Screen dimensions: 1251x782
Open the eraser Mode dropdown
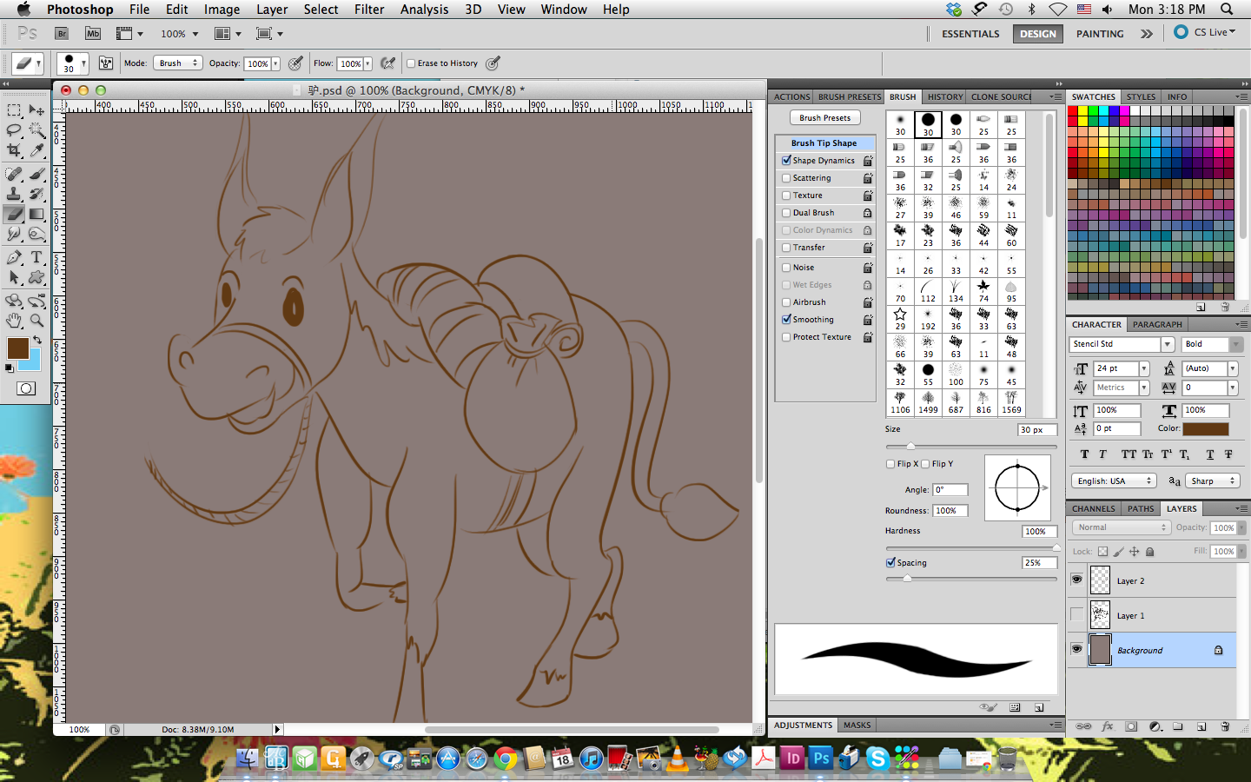pos(178,63)
